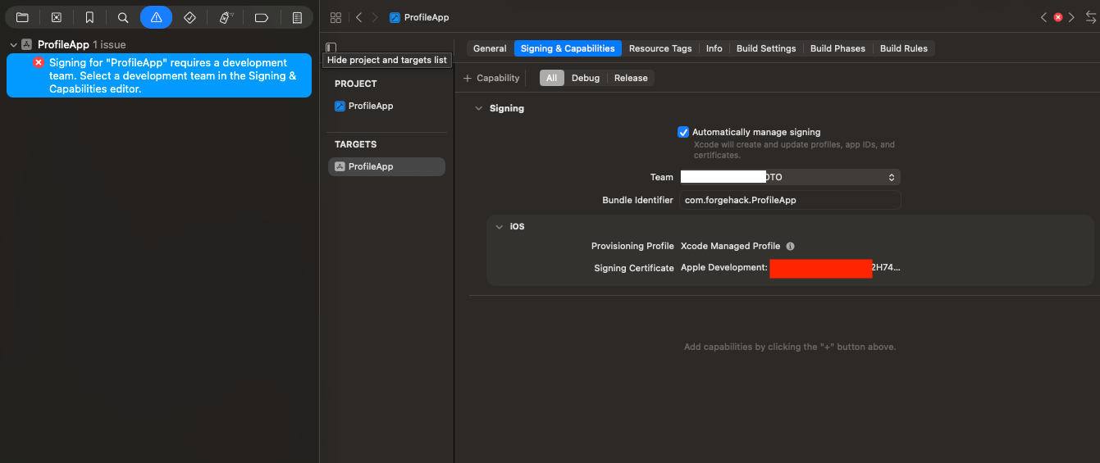Click the Bundle Identifier field
Viewport: 1100px width, 463px height.
pos(789,200)
